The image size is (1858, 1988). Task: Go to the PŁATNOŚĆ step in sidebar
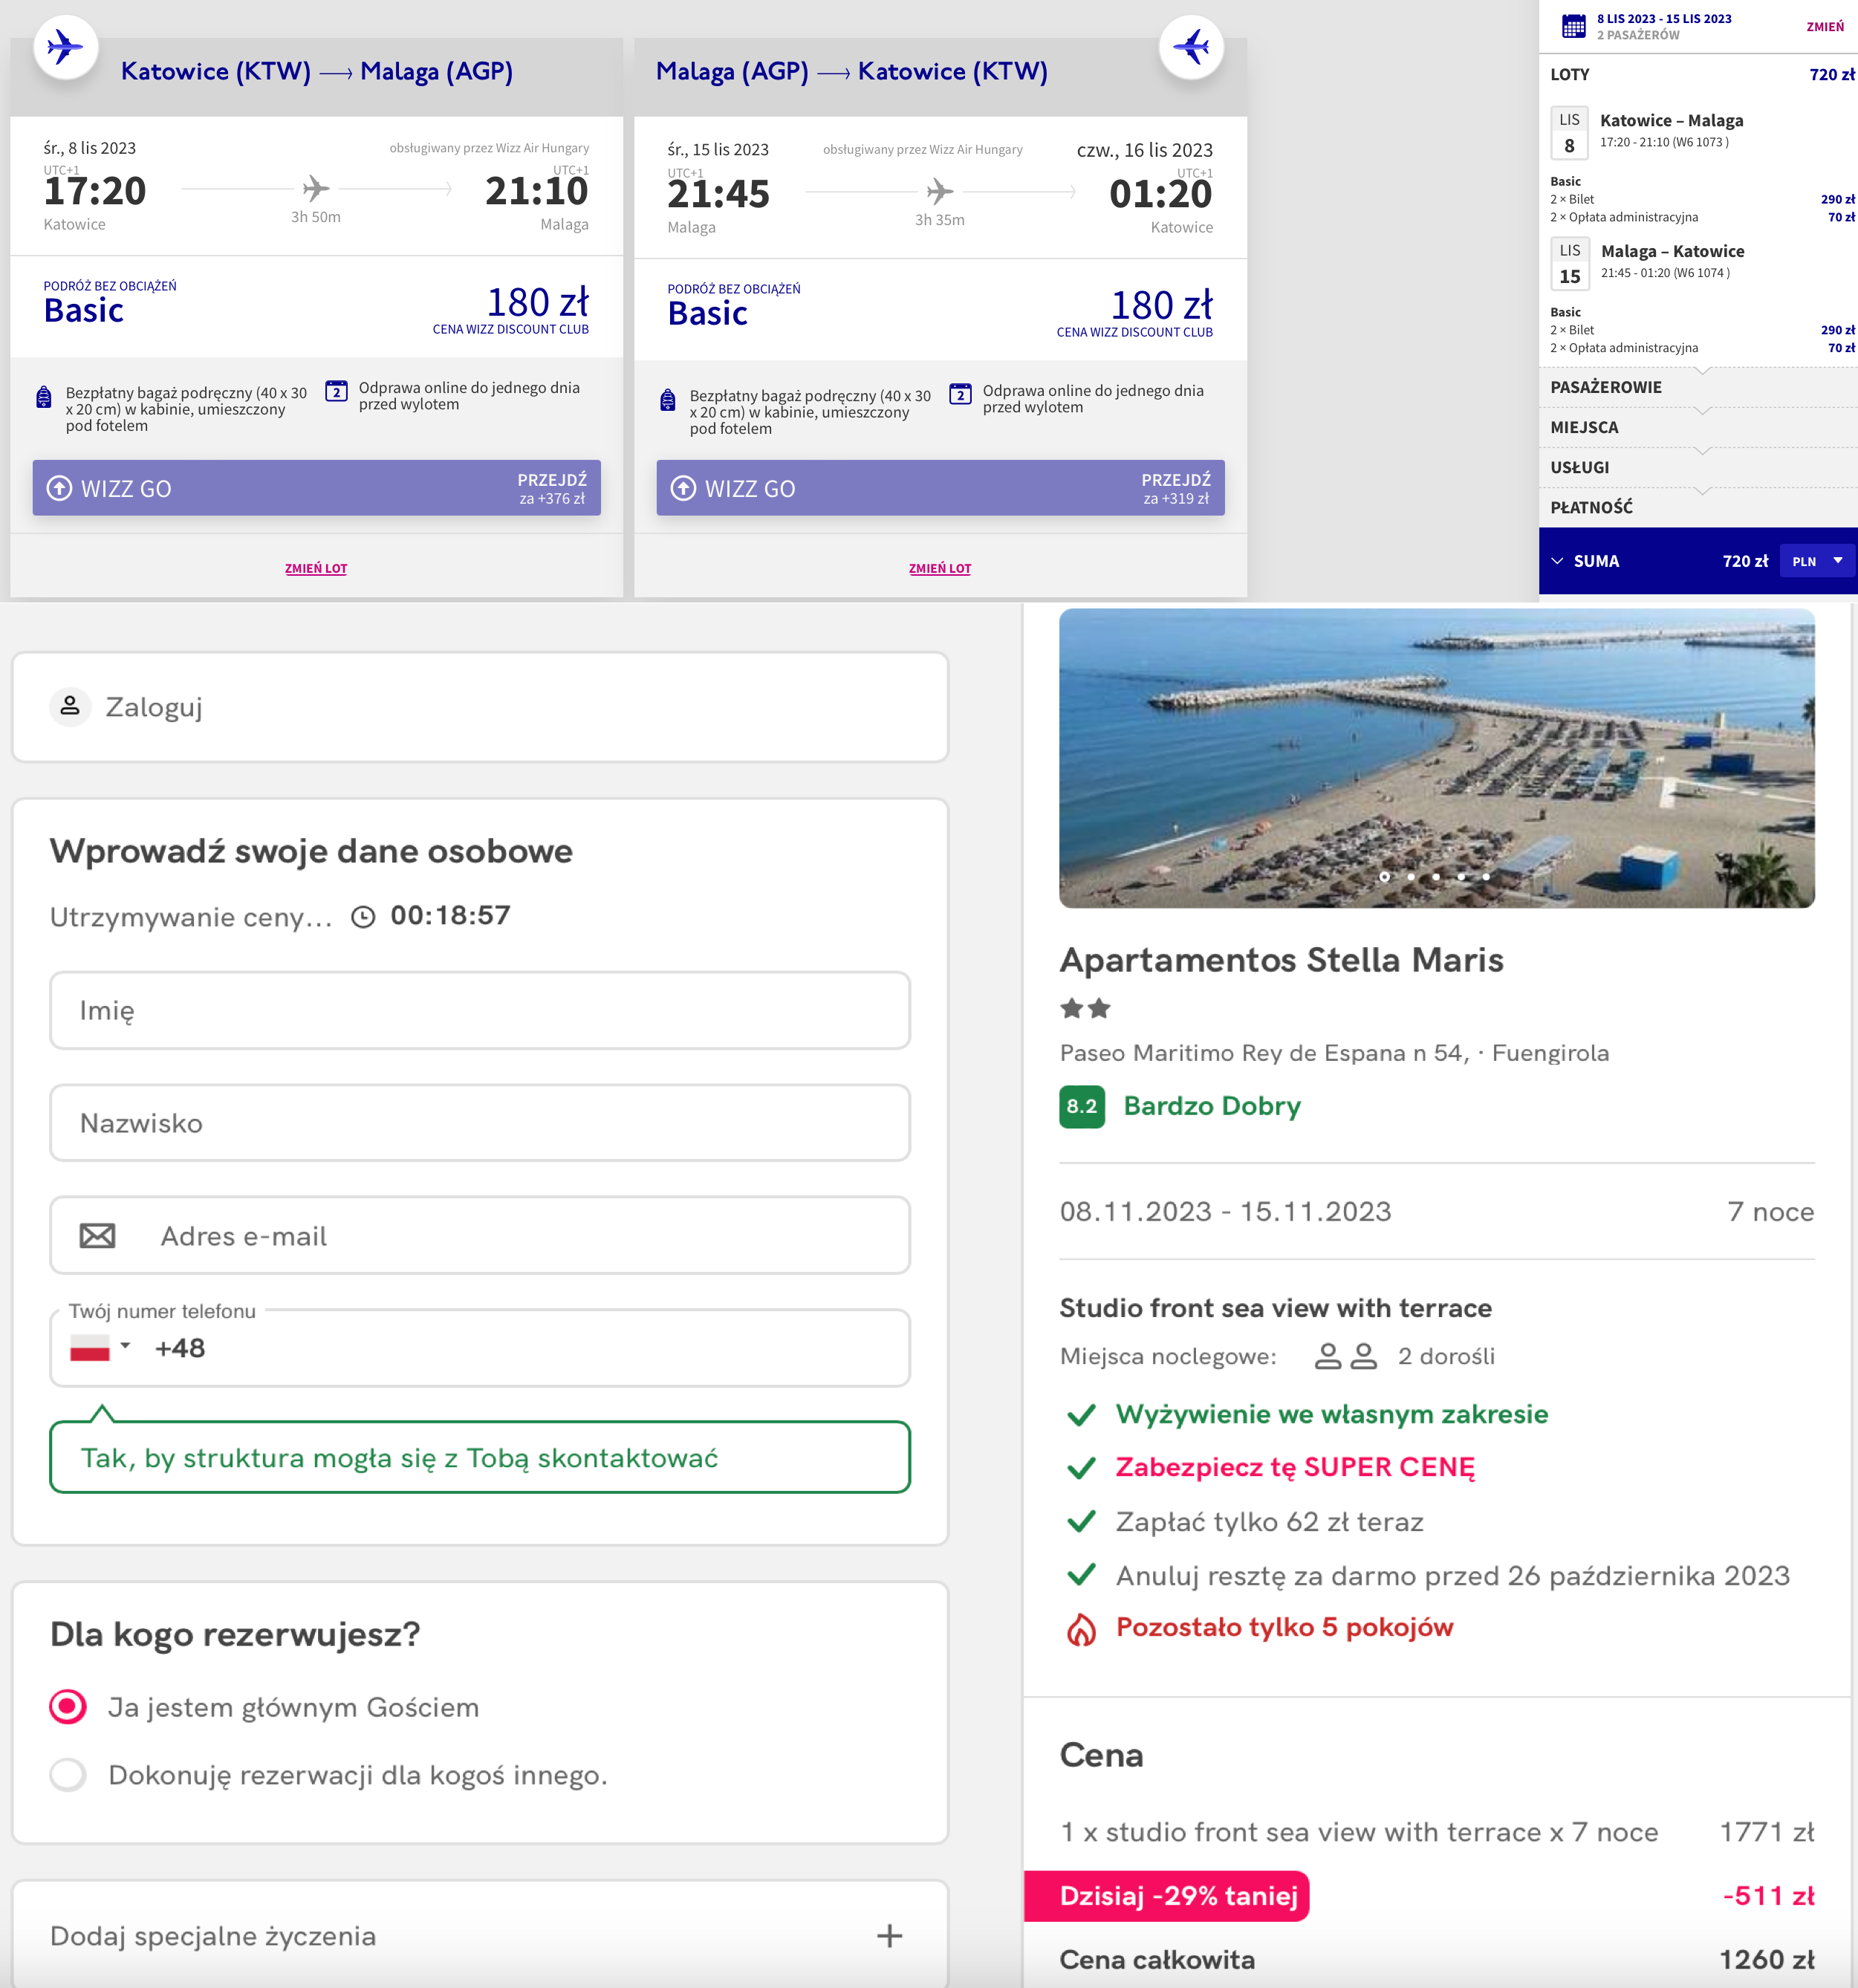[1591, 507]
